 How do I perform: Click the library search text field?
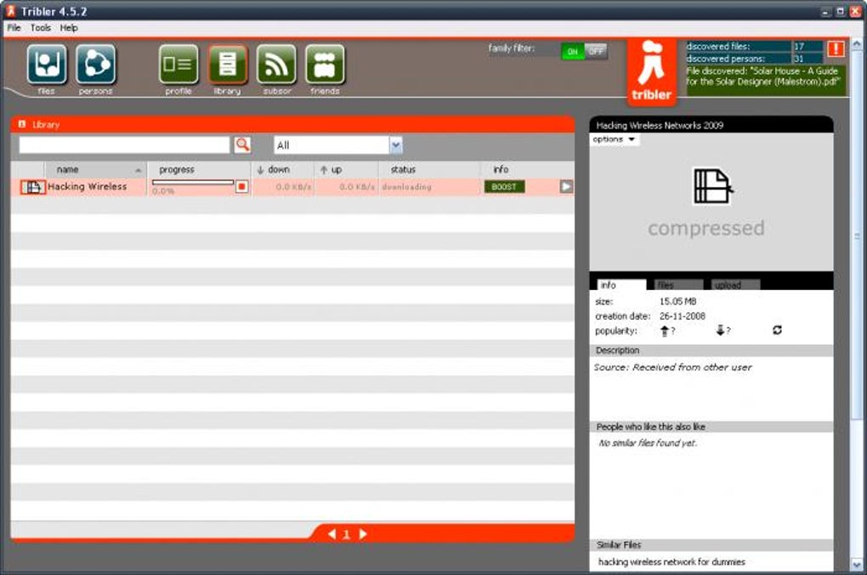pyautogui.click(x=124, y=145)
